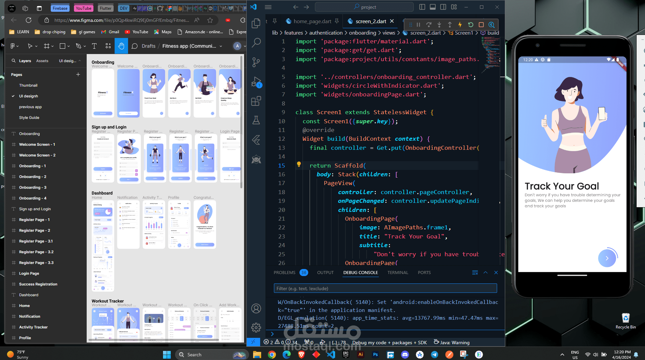
Task: Open Run and Debug view
Action: (x=256, y=82)
